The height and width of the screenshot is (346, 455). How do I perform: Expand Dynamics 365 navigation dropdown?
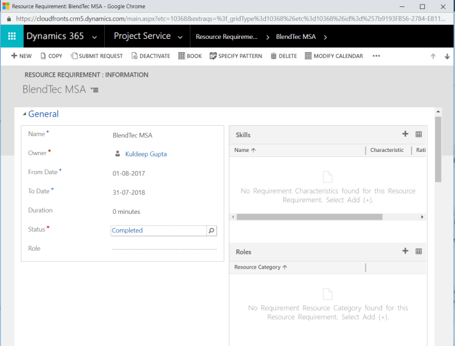pyautogui.click(x=95, y=37)
